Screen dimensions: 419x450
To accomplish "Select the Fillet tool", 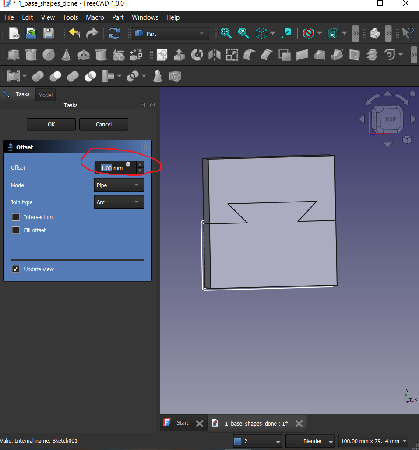I will (248, 55).
